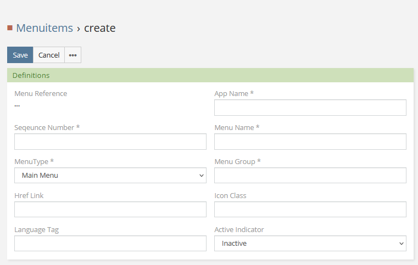Click the Menu Group input field

310,176
